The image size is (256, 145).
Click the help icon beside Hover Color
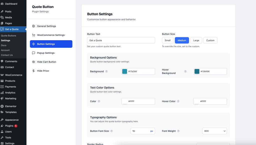(178, 101)
